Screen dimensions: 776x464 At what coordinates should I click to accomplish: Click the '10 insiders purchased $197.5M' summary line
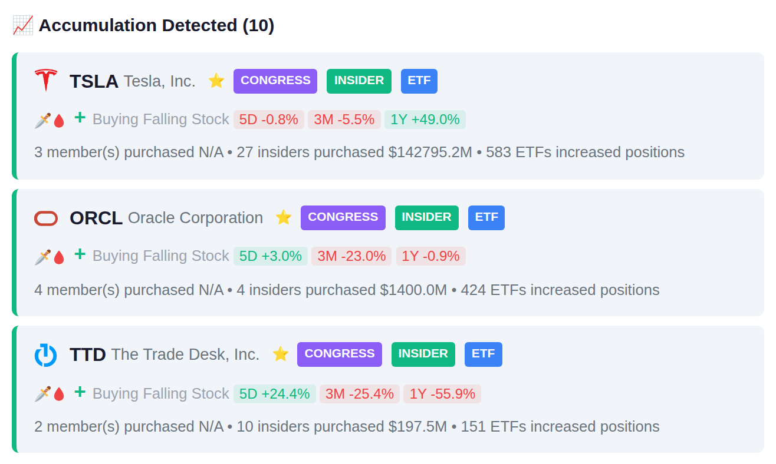(x=342, y=427)
